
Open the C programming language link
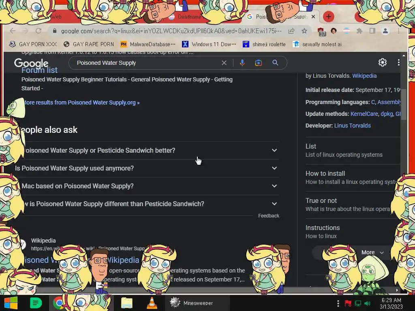[373, 102]
